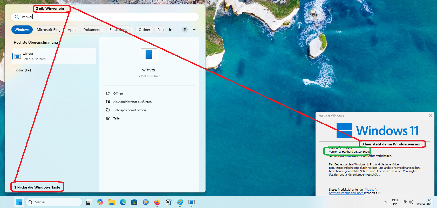Click the Wi-Fi network tray icon
This screenshot has height=208, width=437.
(x=405, y=202)
